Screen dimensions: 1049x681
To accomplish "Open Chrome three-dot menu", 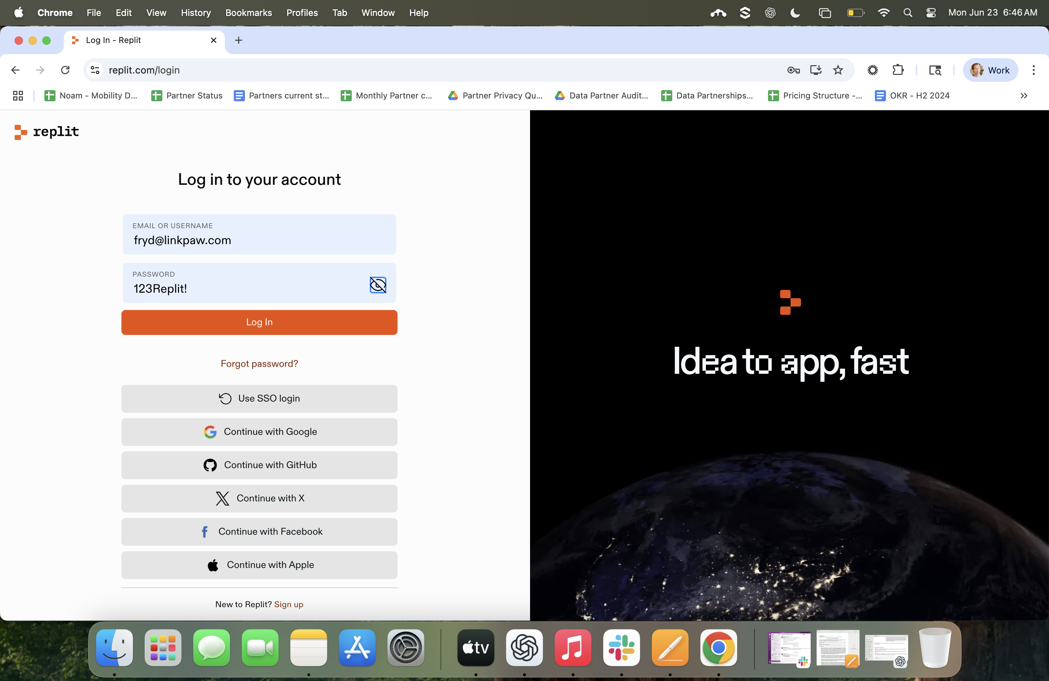I will pos(1033,70).
